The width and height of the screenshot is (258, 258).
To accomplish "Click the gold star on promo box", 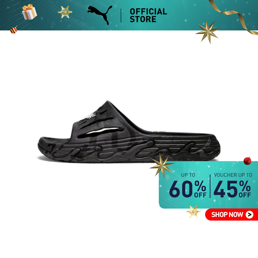I will click(x=162, y=166).
